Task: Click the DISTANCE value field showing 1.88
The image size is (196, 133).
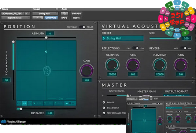Action: point(50,113)
